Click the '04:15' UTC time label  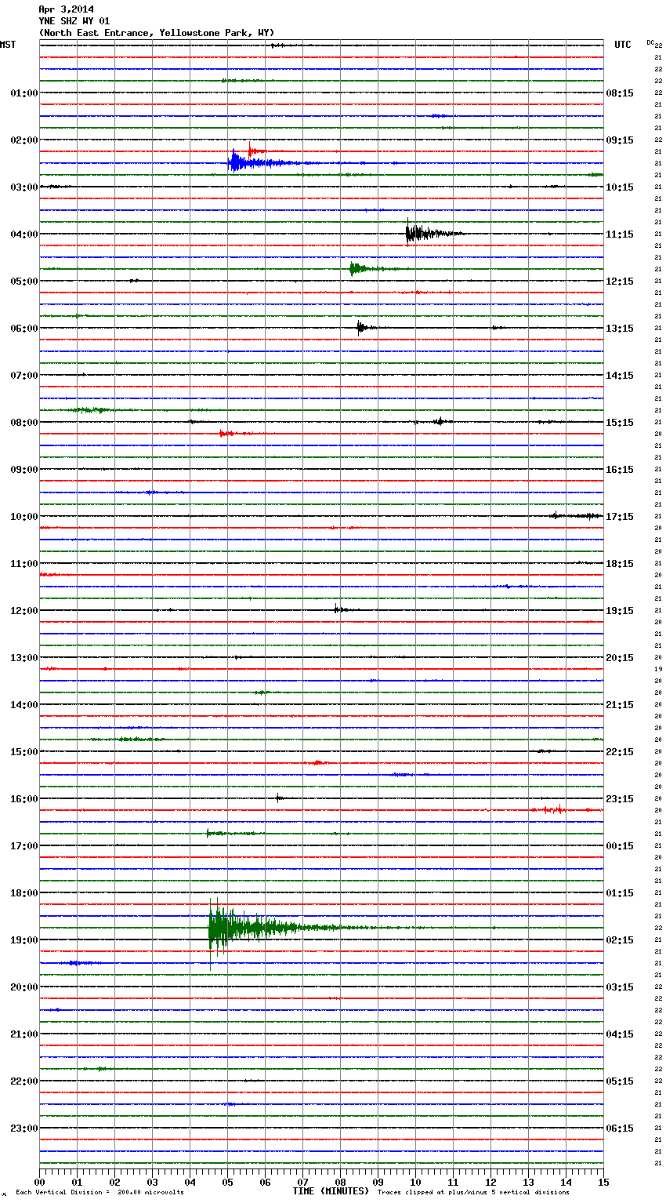[620, 1034]
